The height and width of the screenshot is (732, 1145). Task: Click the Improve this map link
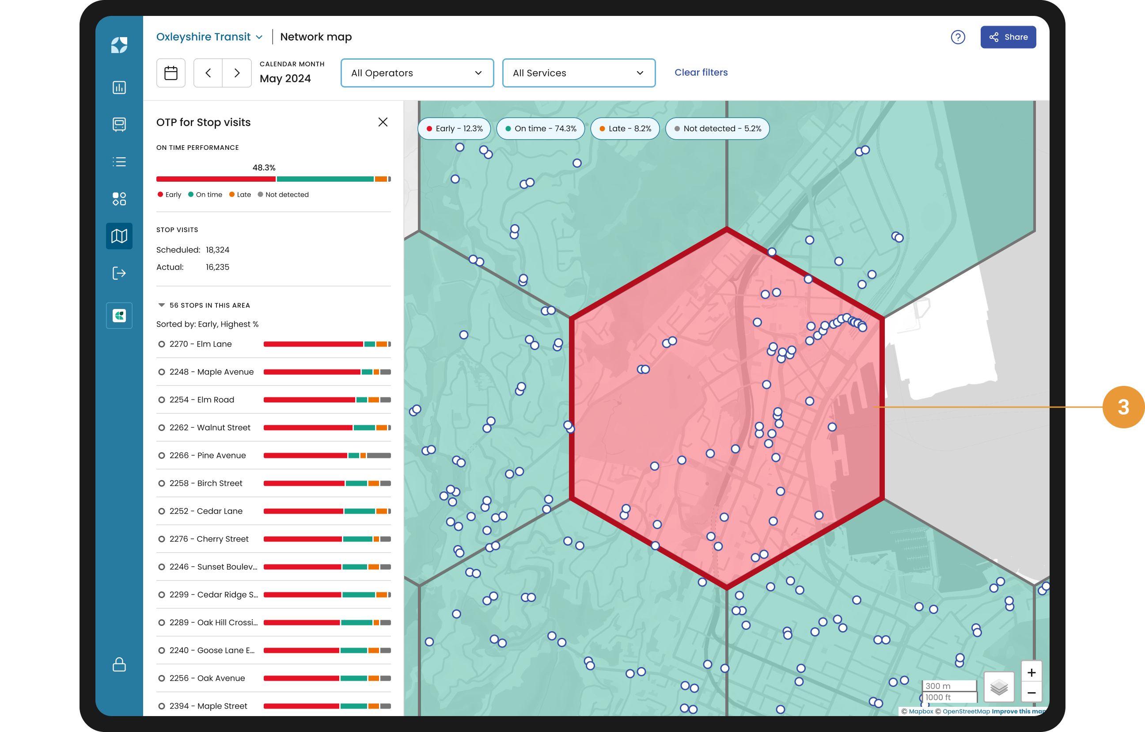(1019, 711)
